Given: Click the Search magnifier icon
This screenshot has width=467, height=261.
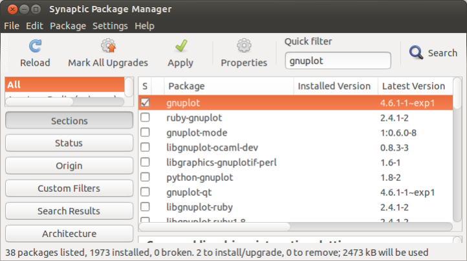Looking at the screenshot, I should [417, 53].
